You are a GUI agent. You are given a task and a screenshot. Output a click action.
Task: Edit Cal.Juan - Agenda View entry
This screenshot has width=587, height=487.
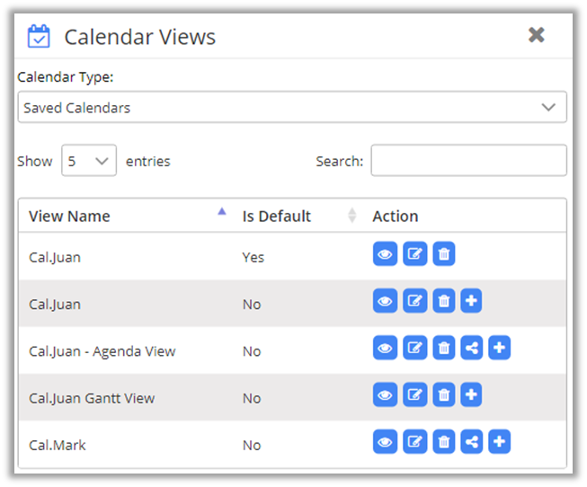(x=414, y=348)
